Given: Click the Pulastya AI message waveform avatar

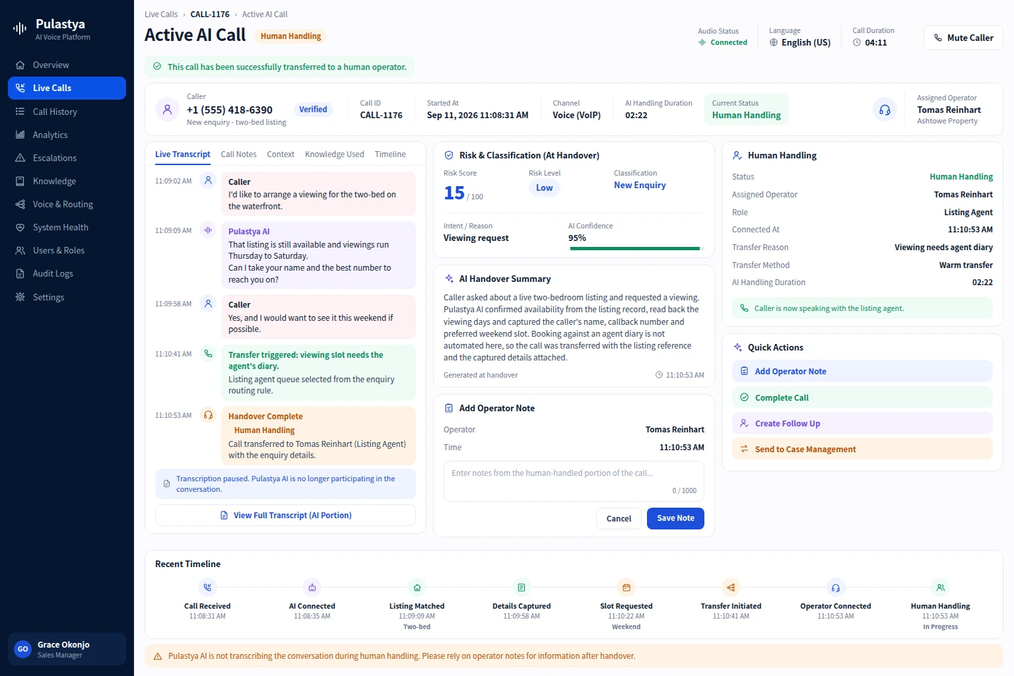Looking at the screenshot, I should click(x=208, y=230).
